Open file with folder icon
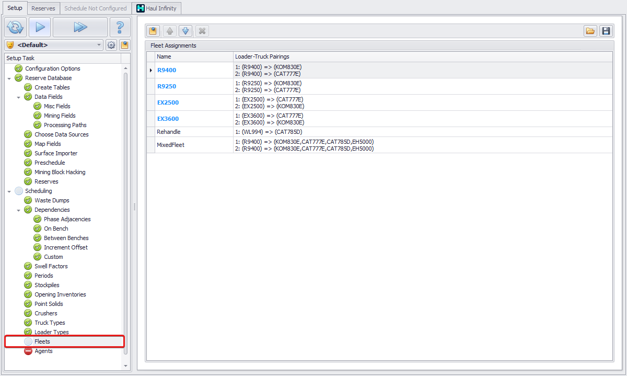 pyautogui.click(x=590, y=31)
